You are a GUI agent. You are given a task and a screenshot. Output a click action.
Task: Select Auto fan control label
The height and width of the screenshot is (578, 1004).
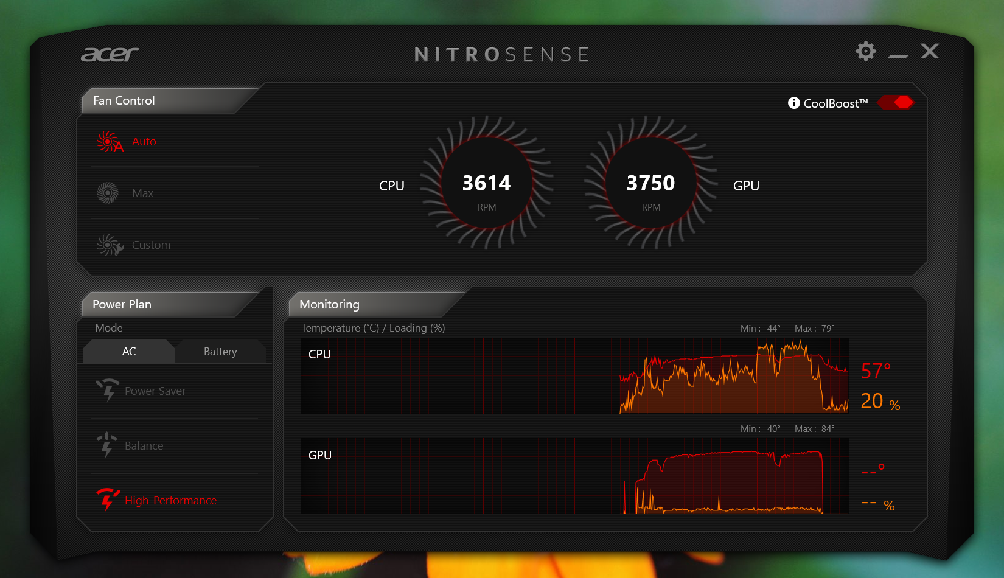click(x=144, y=142)
